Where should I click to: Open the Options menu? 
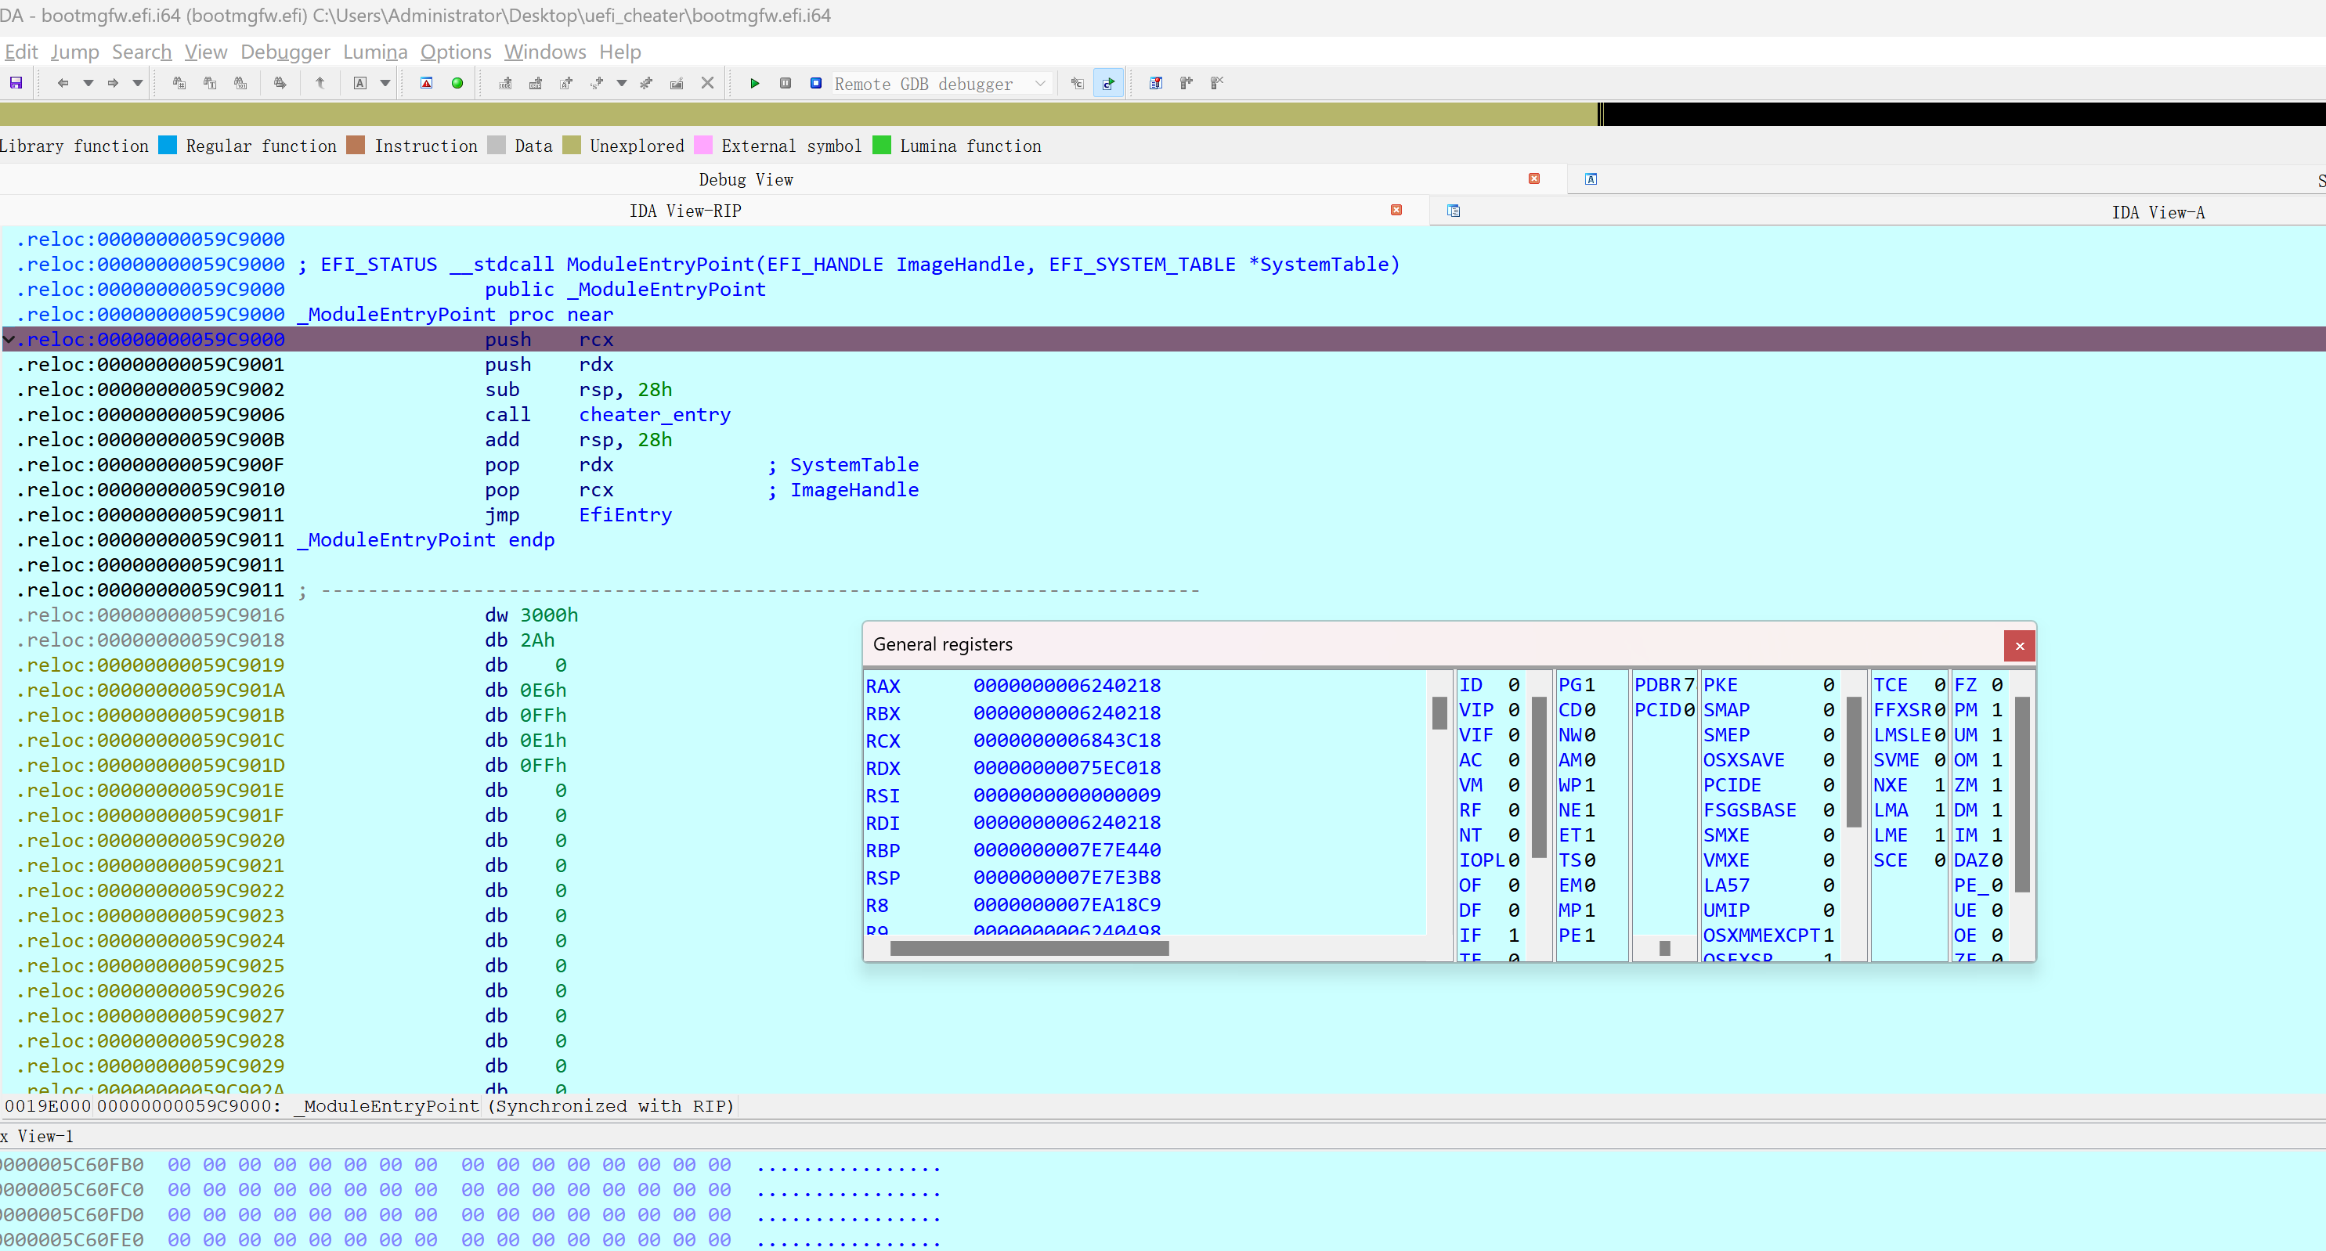456,52
